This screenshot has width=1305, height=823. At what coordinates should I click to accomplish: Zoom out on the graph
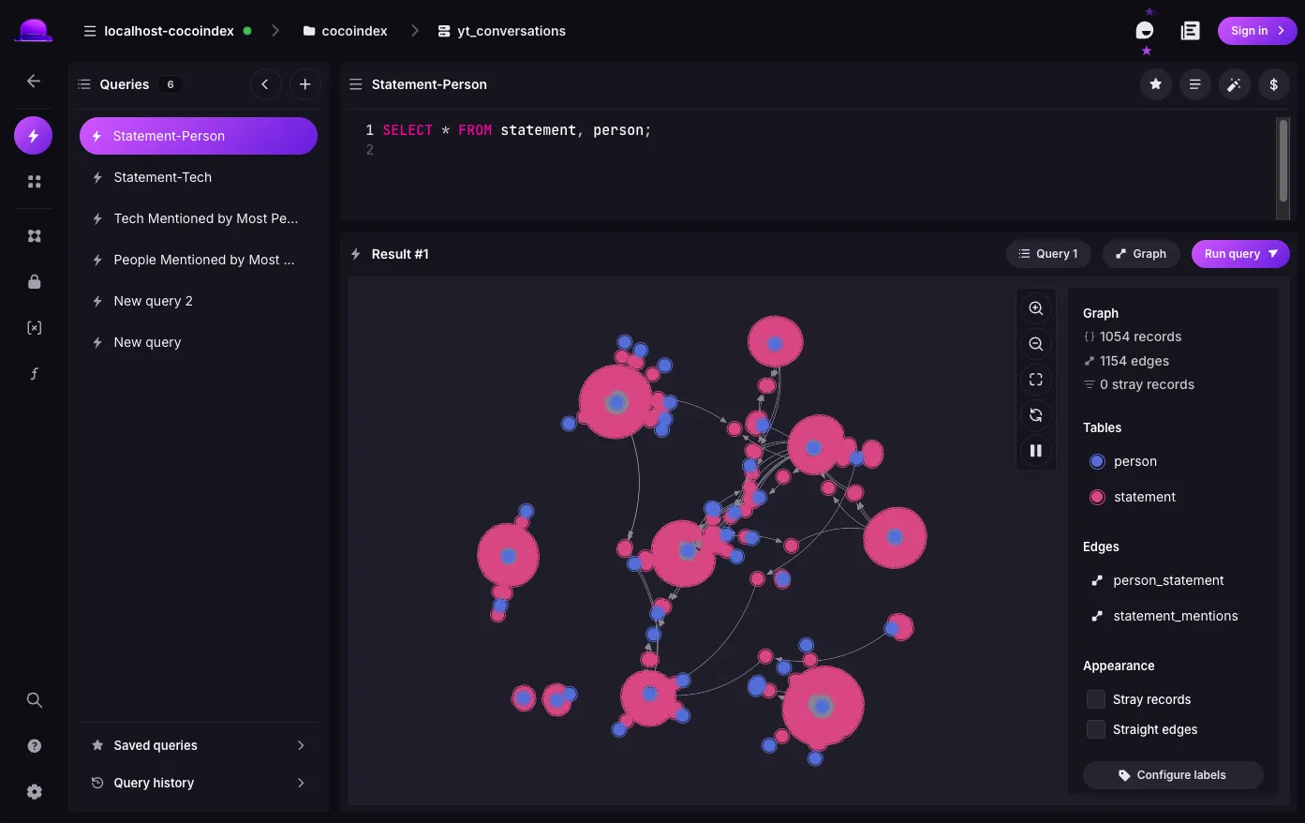(x=1036, y=344)
